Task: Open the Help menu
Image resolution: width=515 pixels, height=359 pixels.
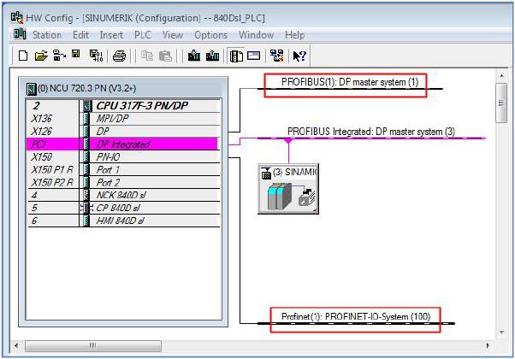Action: 294,35
